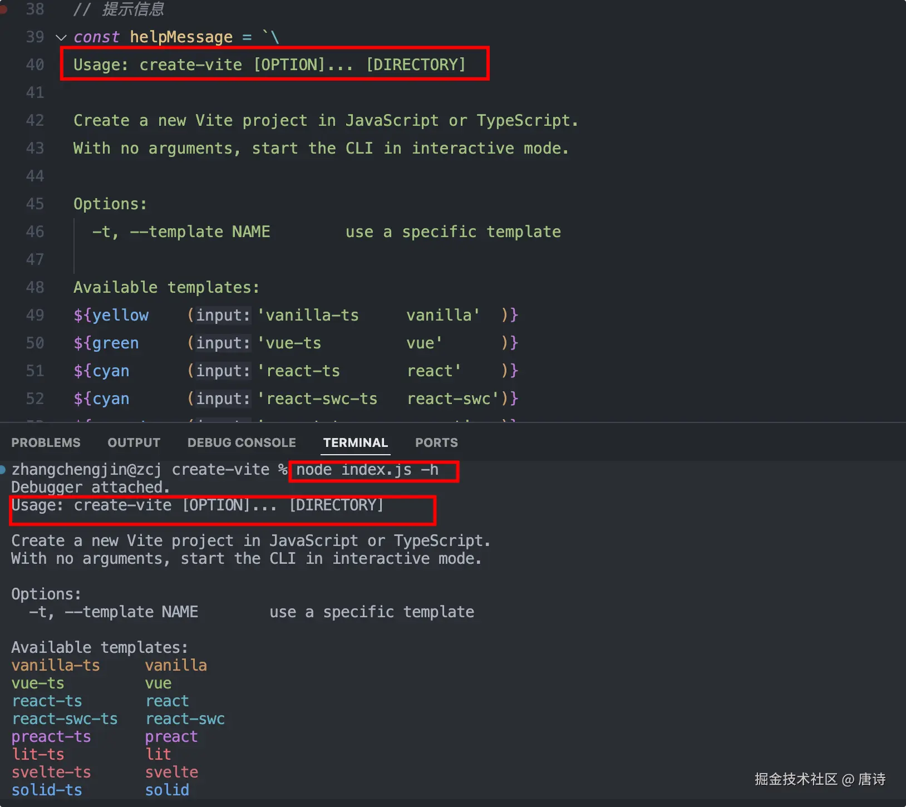Click the 'node index.js -h' command in terminal
The image size is (906, 807).
point(367,470)
